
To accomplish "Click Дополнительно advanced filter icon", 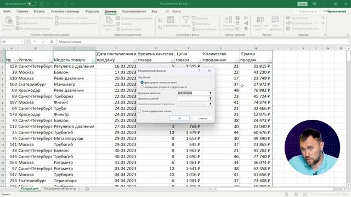I will coord(194,29).
